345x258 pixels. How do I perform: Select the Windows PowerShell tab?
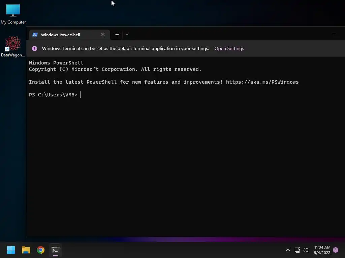[69, 35]
